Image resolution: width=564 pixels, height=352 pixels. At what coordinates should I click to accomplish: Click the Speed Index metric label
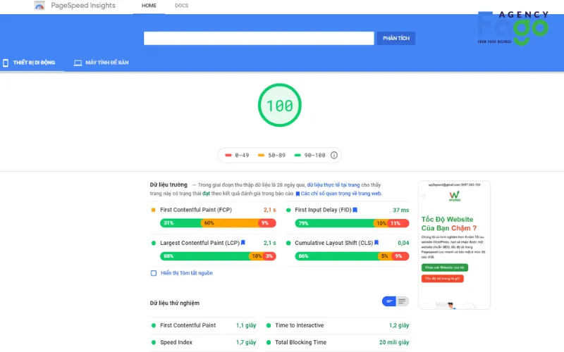tap(176, 342)
